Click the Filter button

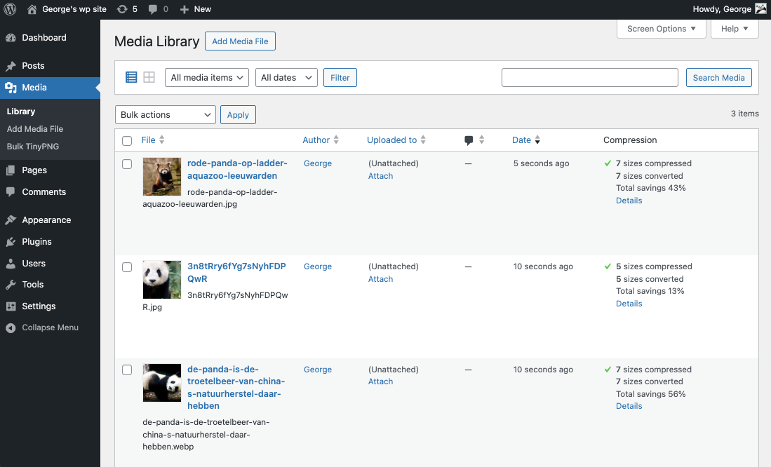coord(340,78)
